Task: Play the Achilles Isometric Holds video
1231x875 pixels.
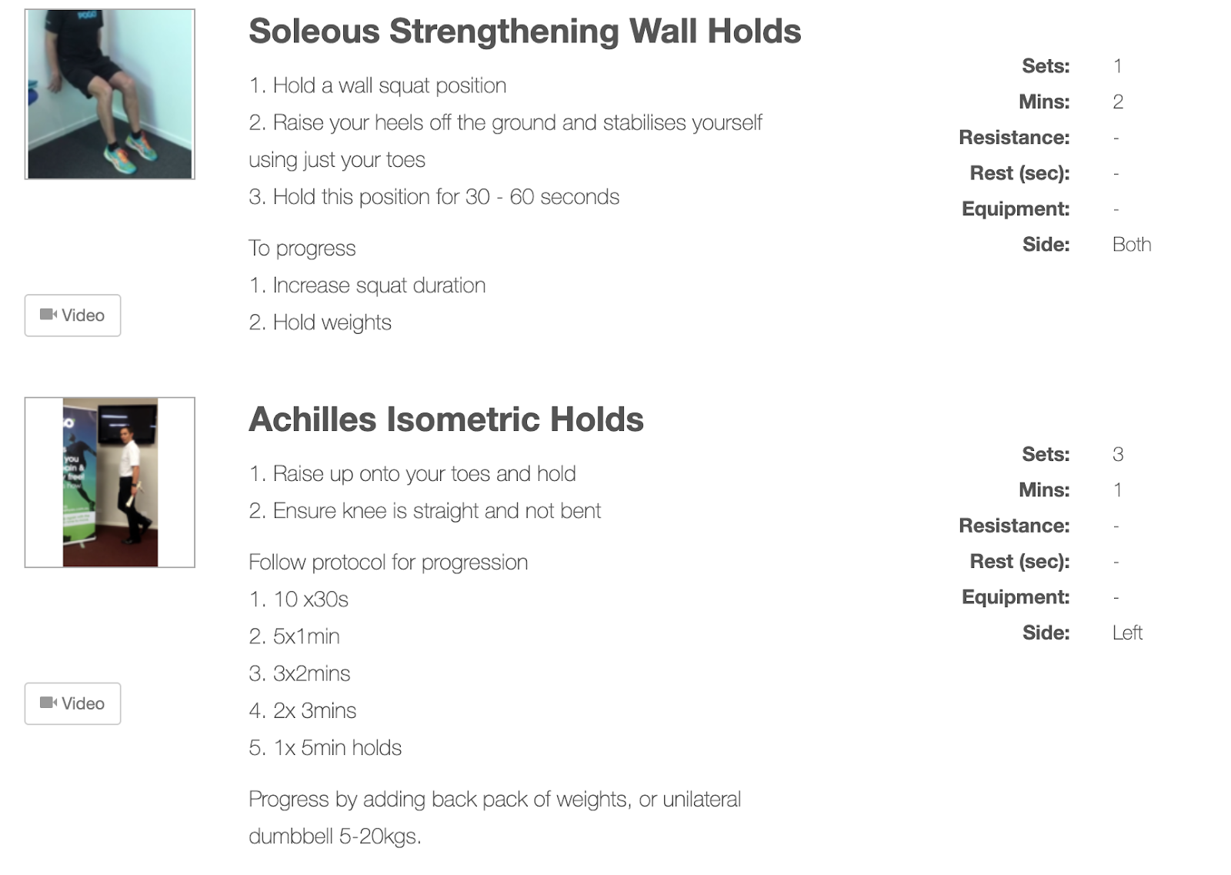Action: 73,703
